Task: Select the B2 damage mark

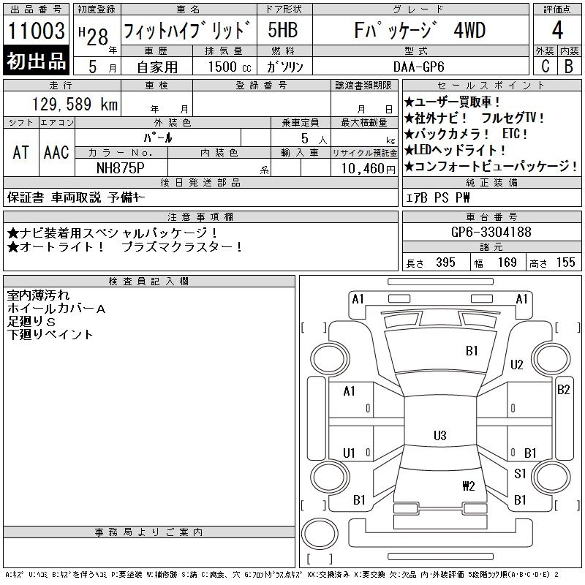Action: (563, 390)
